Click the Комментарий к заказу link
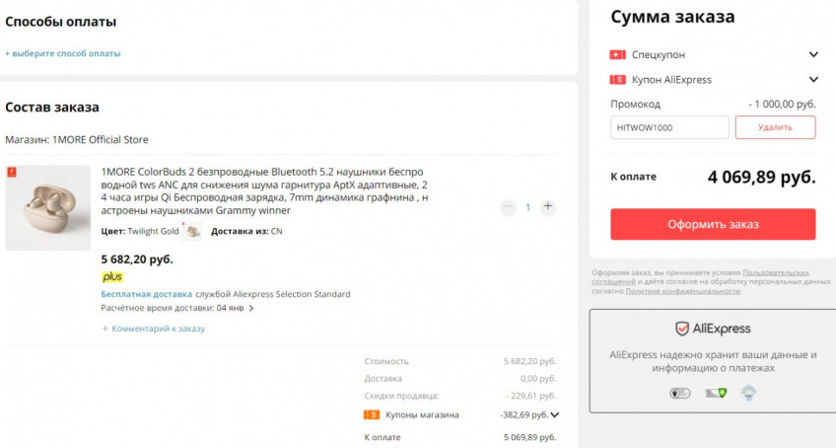Image resolution: width=836 pixels, height=448 pixels. 154,329
